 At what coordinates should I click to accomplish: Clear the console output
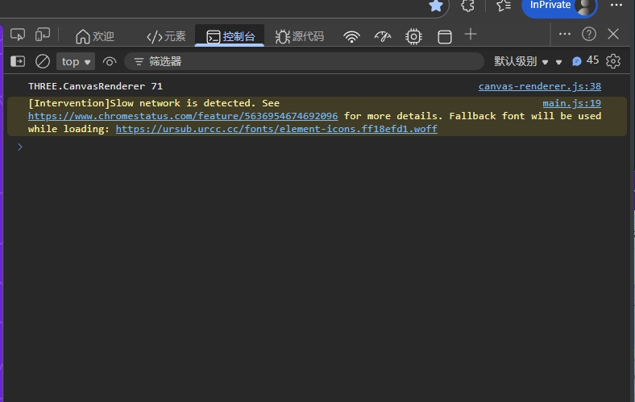[43, 61]
